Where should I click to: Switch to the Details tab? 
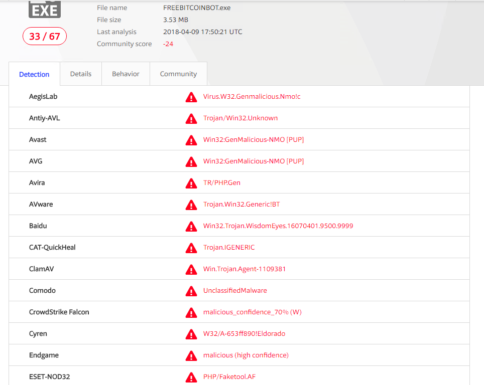pyautogui.click(x=81, y=74)
